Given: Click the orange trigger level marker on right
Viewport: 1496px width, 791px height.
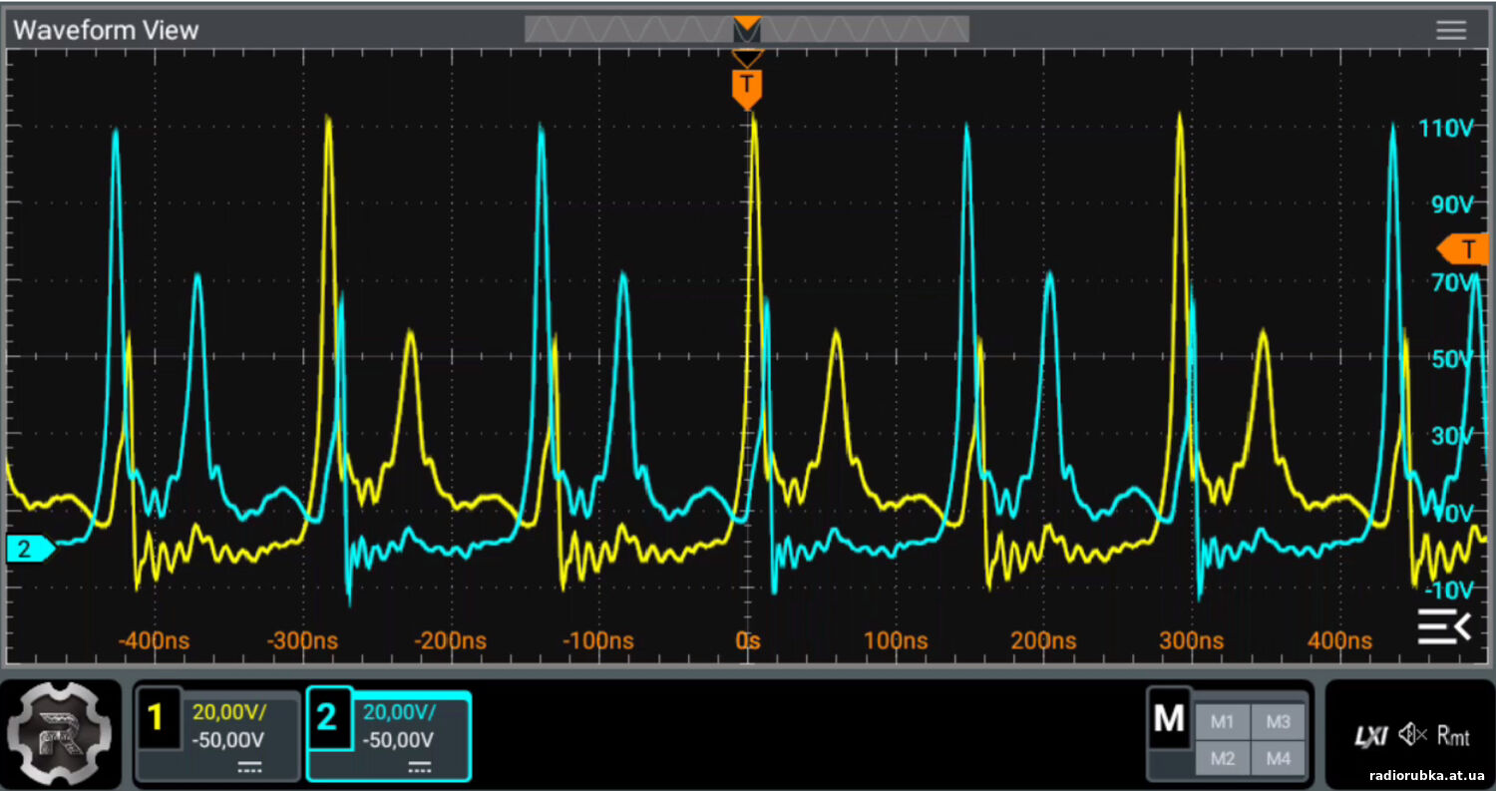Looking at the screenshot, I should 1464,247.
